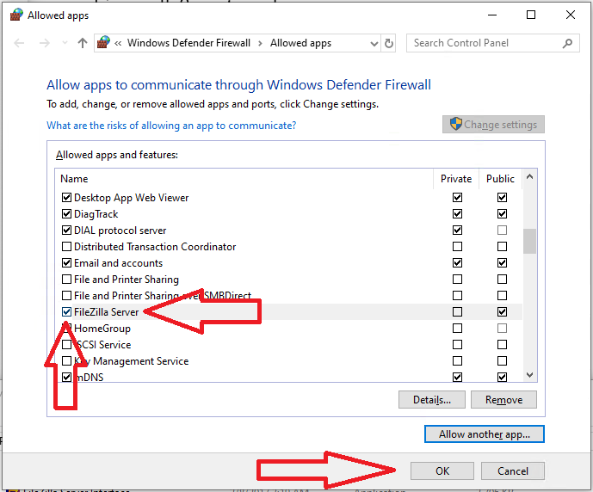Screen dimensions: 593x492
Task: Select the HomeGroup row text
Action: pos(102,329)
